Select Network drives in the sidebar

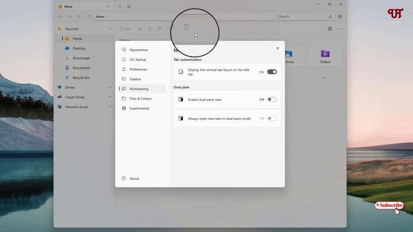pyautogui.click(x=85, y=107)
